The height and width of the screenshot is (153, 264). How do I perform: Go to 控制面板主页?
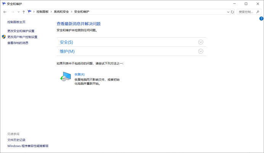click(x=16, y=22)
